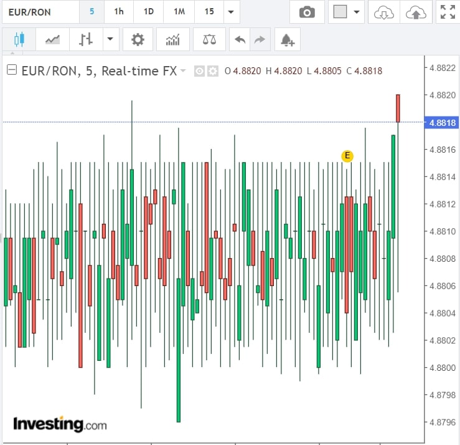
Task: Select the candlestick chart style
Action: [x=18, y=40]
